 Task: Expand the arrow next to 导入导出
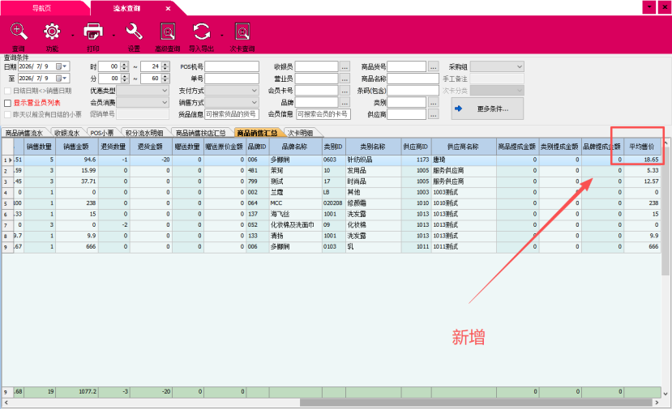[x=222, y=36]
